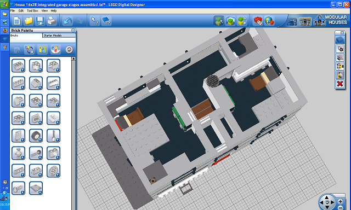Open the technic liftarm category
Viewport: 351px width, 210px height.
(18, 188)
